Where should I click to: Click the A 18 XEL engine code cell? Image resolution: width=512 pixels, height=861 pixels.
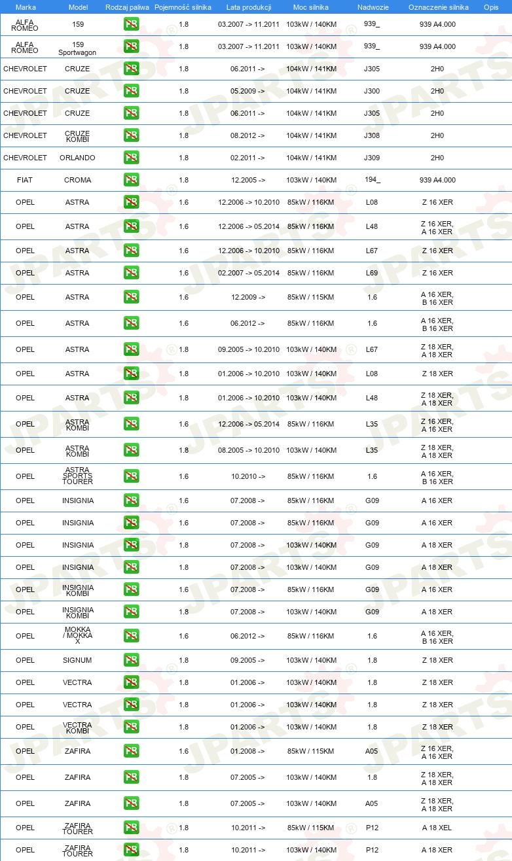(437, 828)
